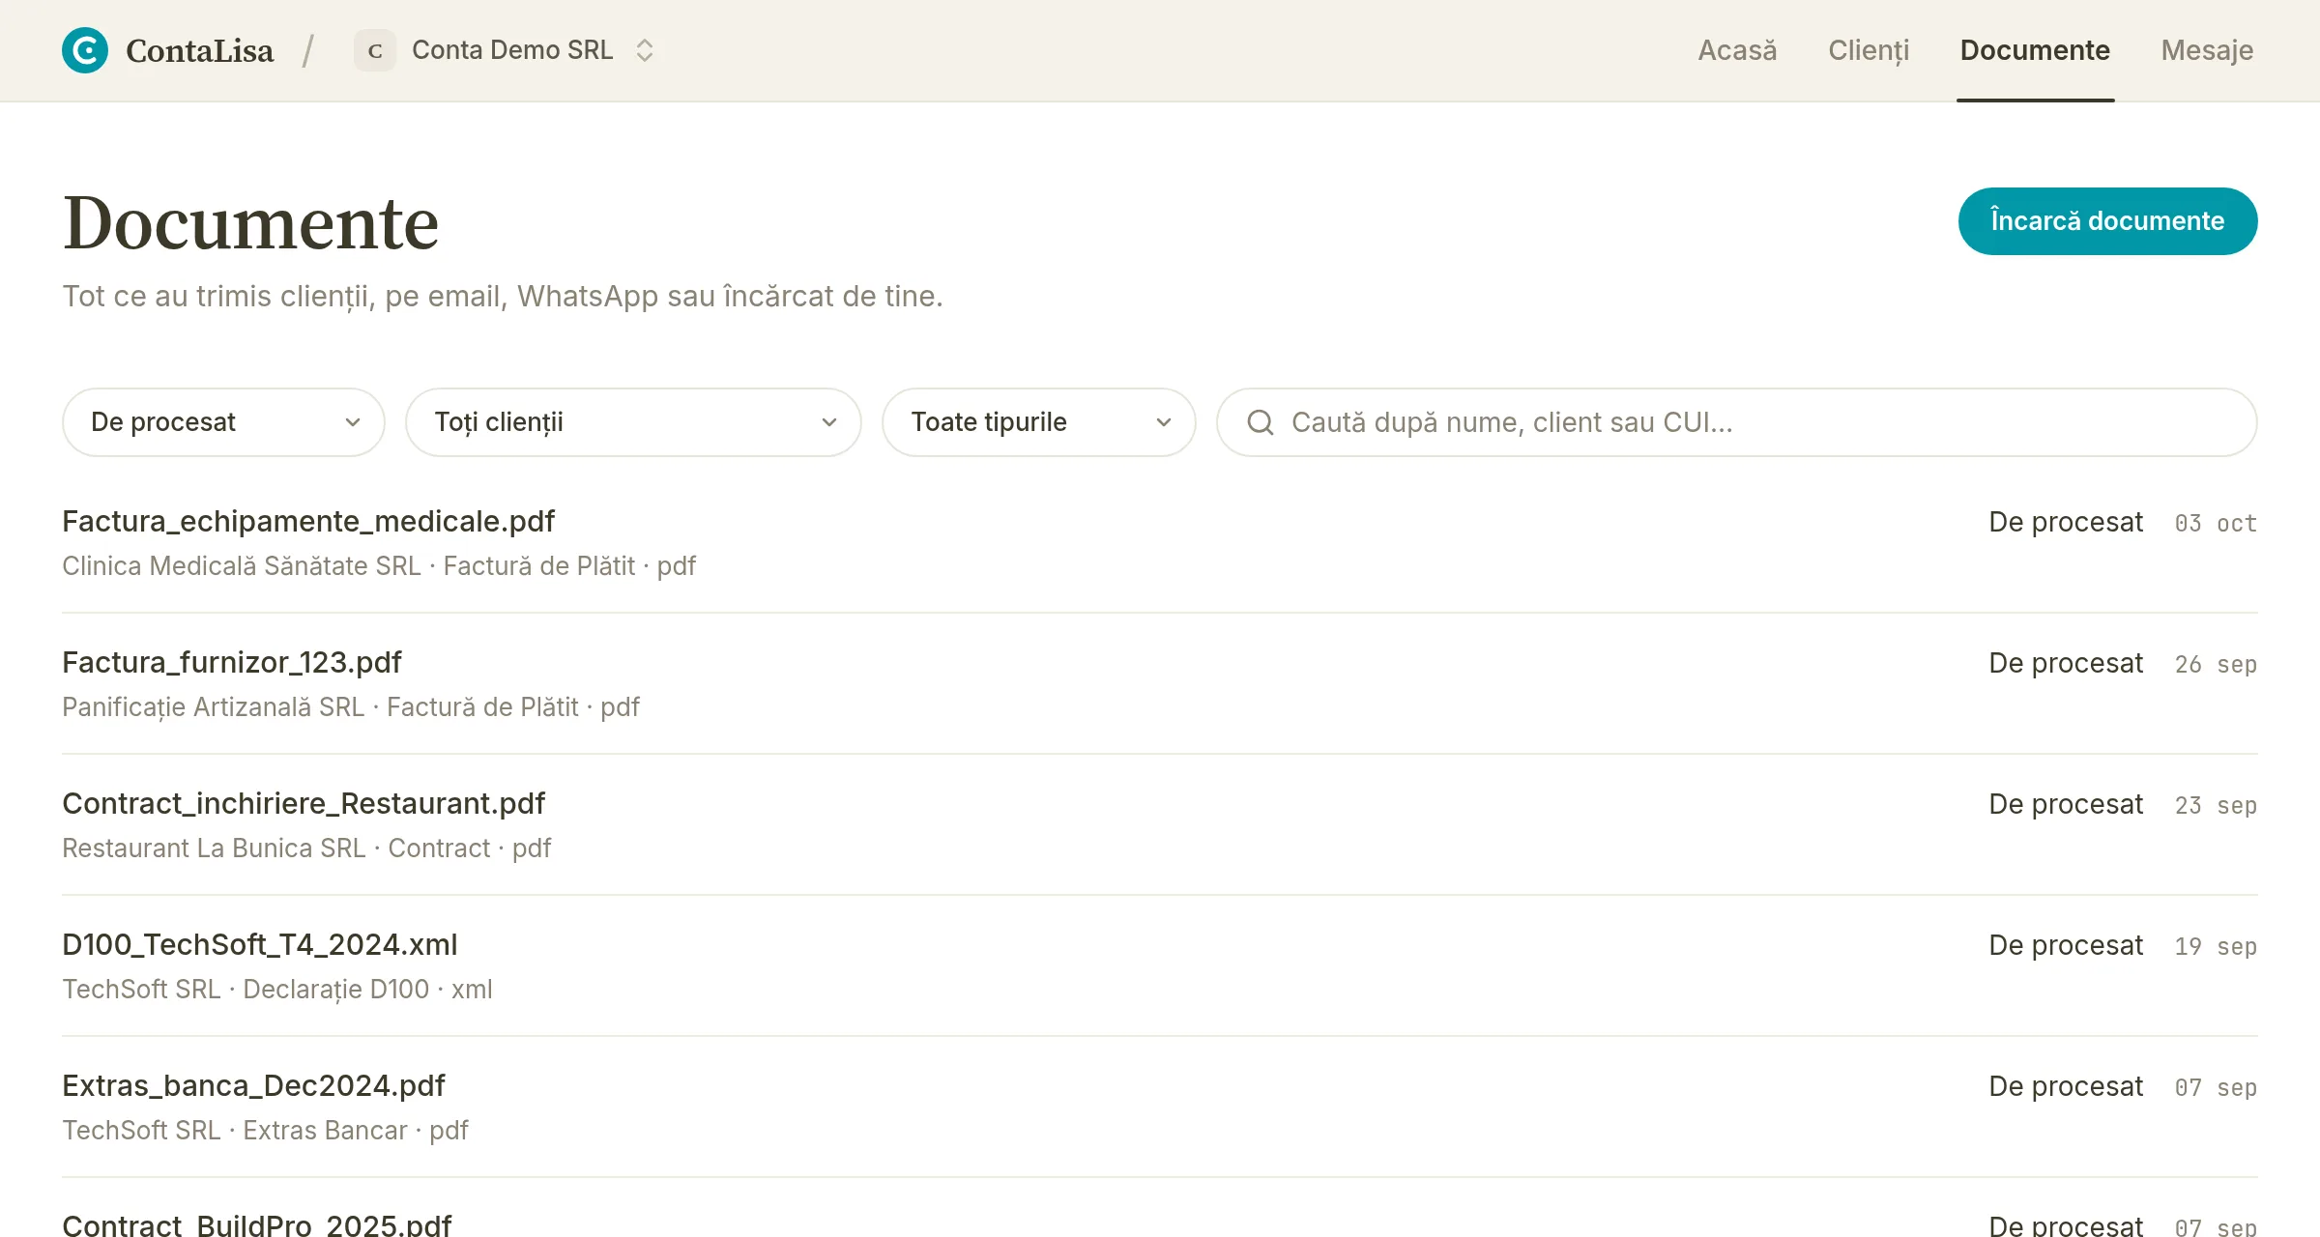Click De procesat status for Factura_furnizor_123.pdf

[x=2066, y=663]
